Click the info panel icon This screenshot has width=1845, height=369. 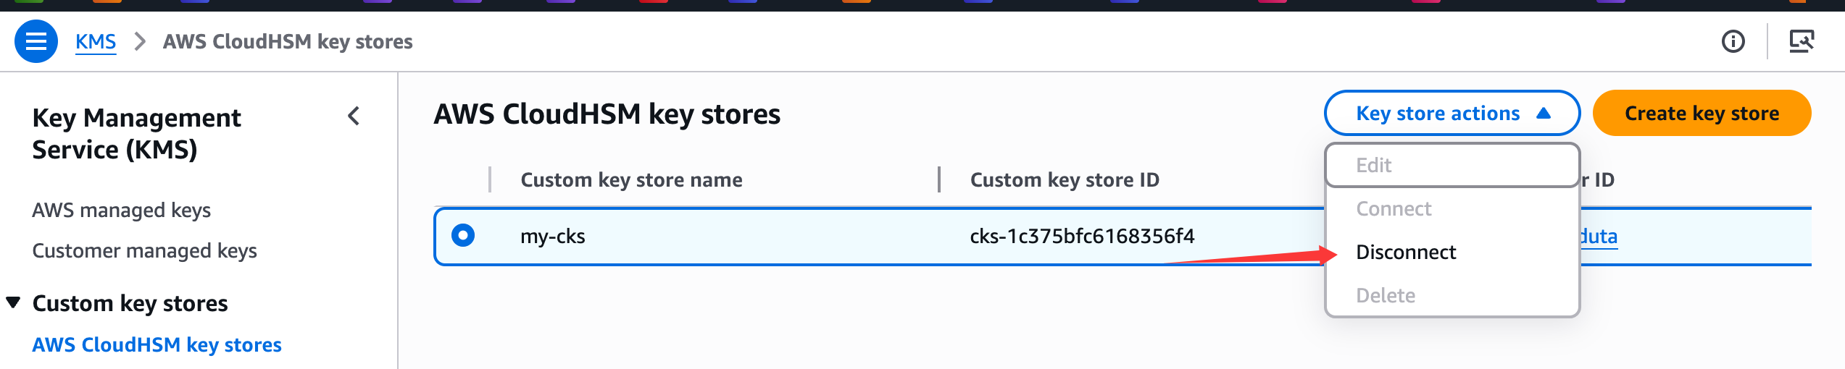pyautogui.click(x=1733, y=41)
